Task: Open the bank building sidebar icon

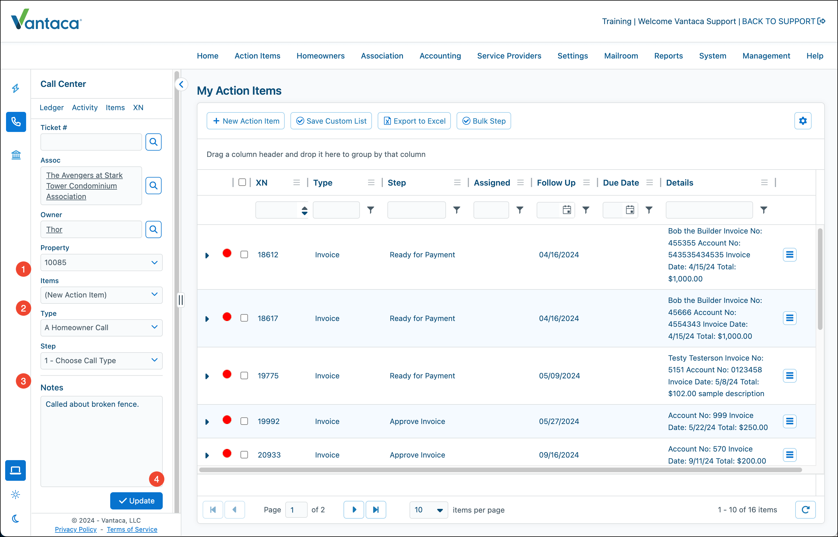Action: [x=16, y=155]
